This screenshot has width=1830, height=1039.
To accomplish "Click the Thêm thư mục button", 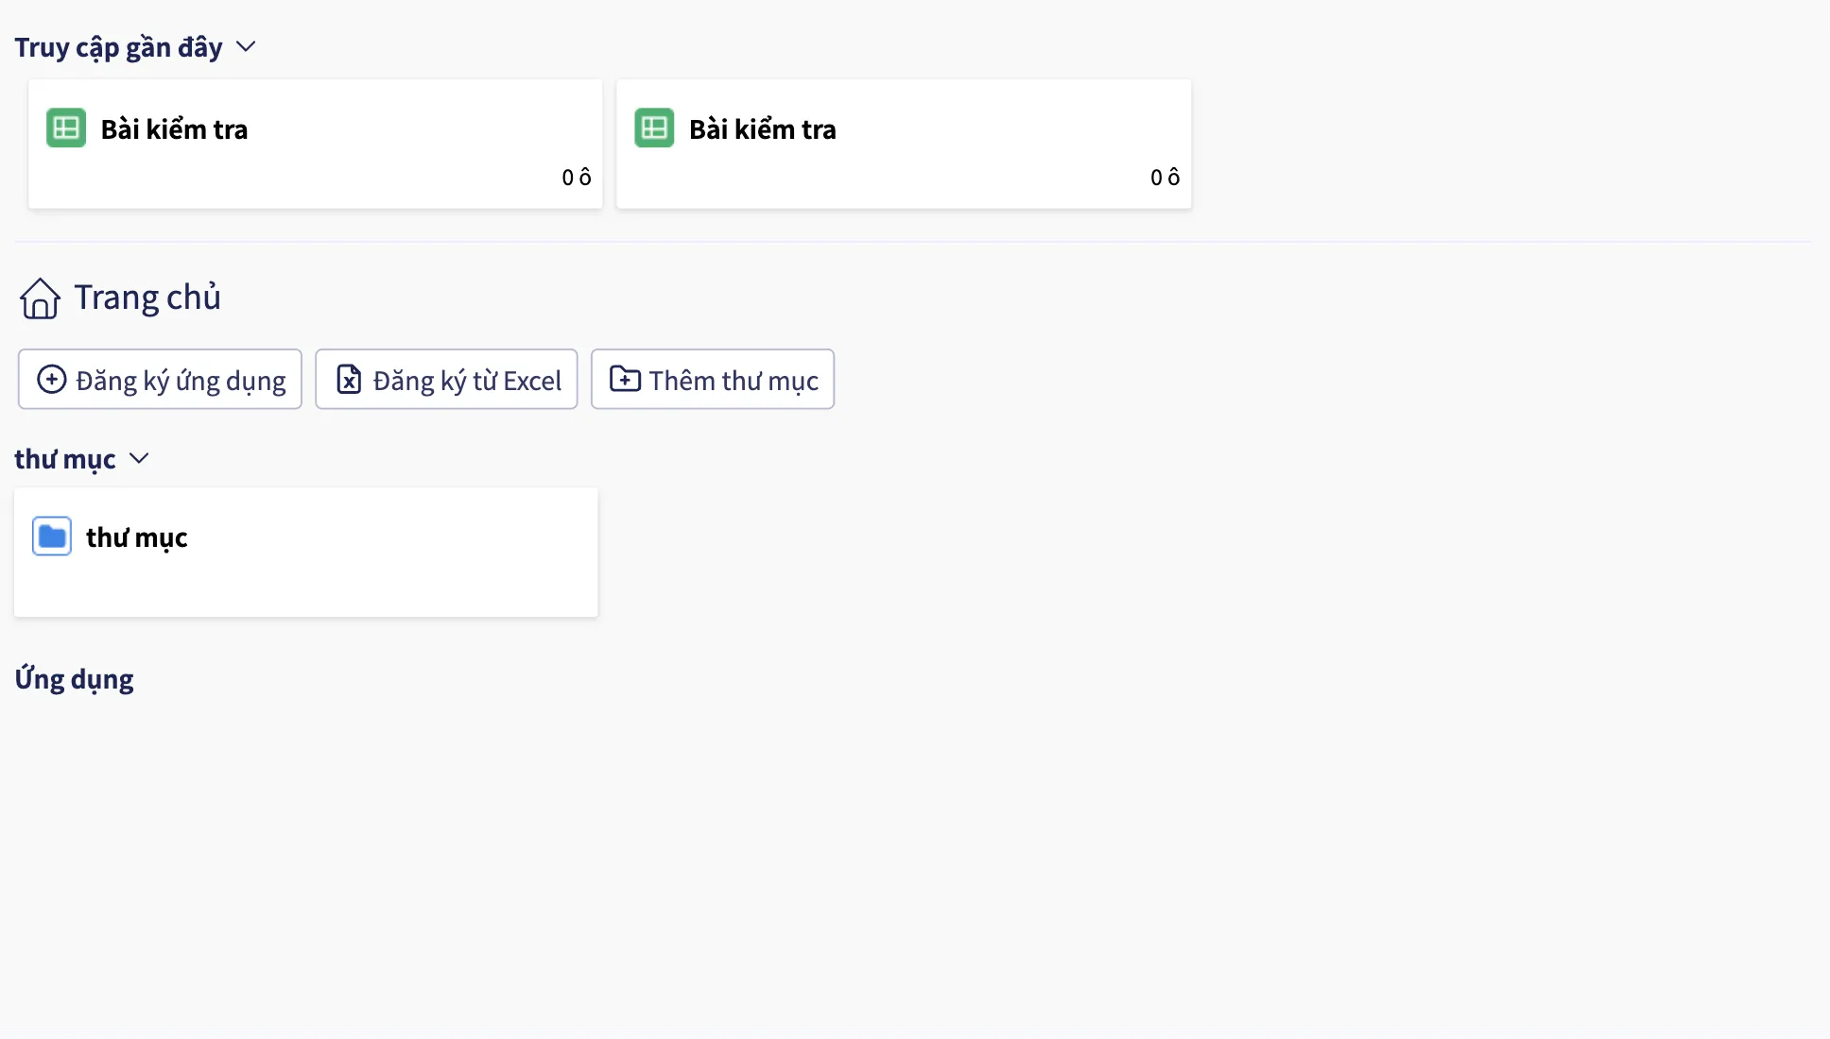I will tap(713, 380).
